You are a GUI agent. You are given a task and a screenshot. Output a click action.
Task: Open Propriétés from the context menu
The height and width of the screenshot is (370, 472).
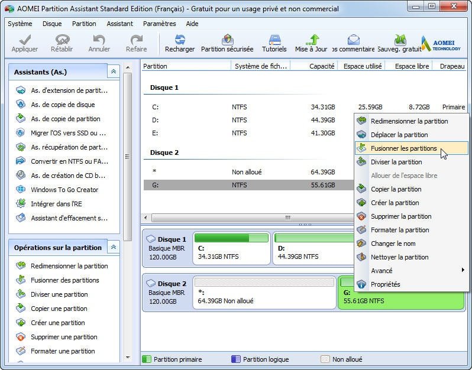412,284
